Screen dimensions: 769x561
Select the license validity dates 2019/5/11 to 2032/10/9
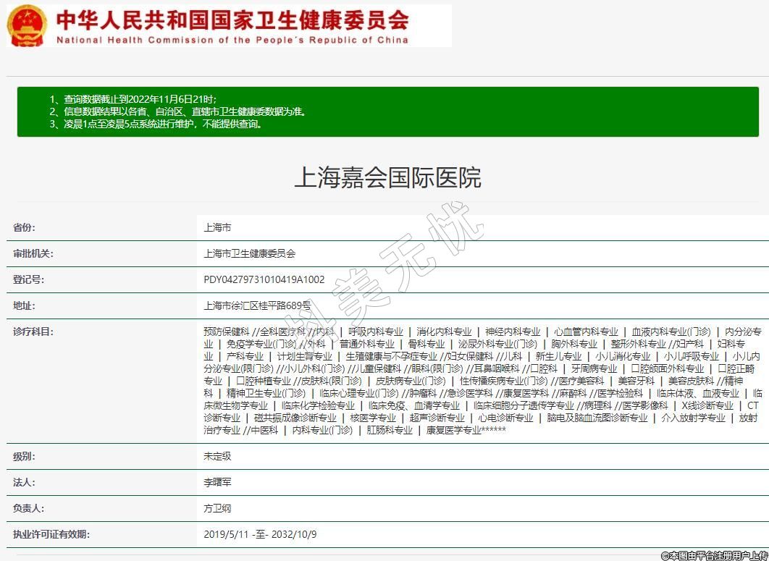pos(260,535)
